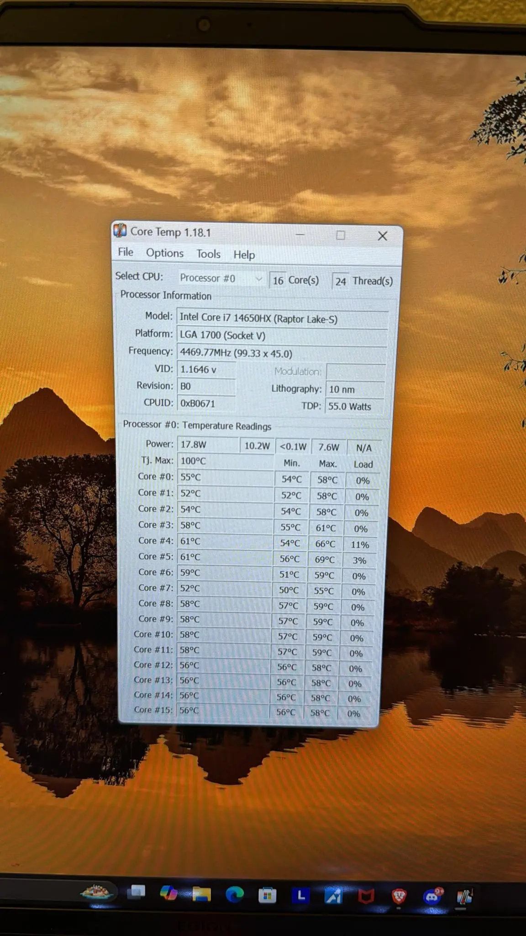Open the Help menu
Image resolution: width=526 pixels, height=936 pixels.
(244, 255)
